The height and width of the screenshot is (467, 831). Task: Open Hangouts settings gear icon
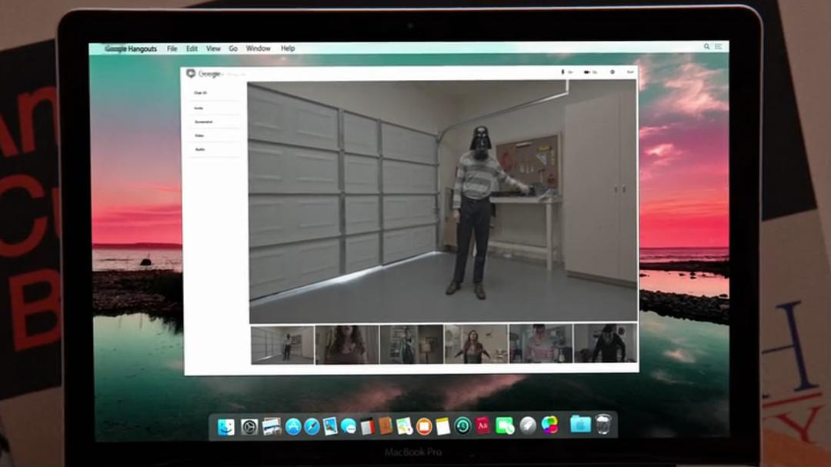coord(612,72)
